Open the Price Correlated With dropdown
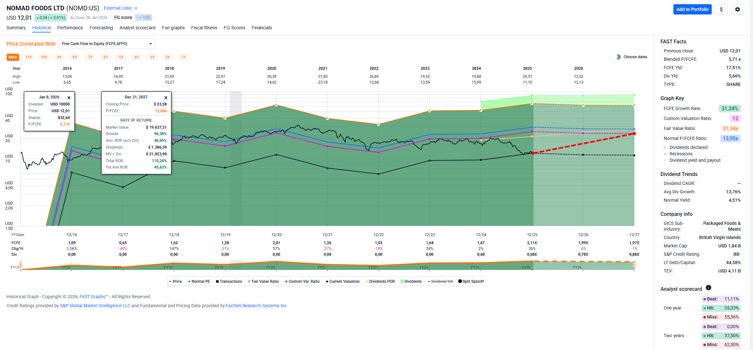Viewport: 753px width, 350px height. (107, 44)
